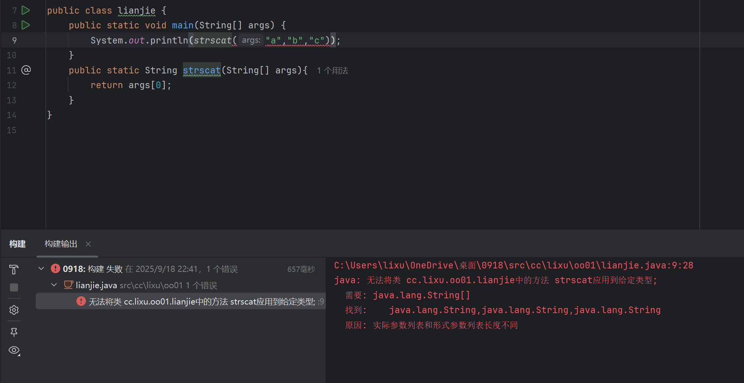
Task: Select the 构建 panel title tab
Action: pyautogui.click(x=17, y=244)
